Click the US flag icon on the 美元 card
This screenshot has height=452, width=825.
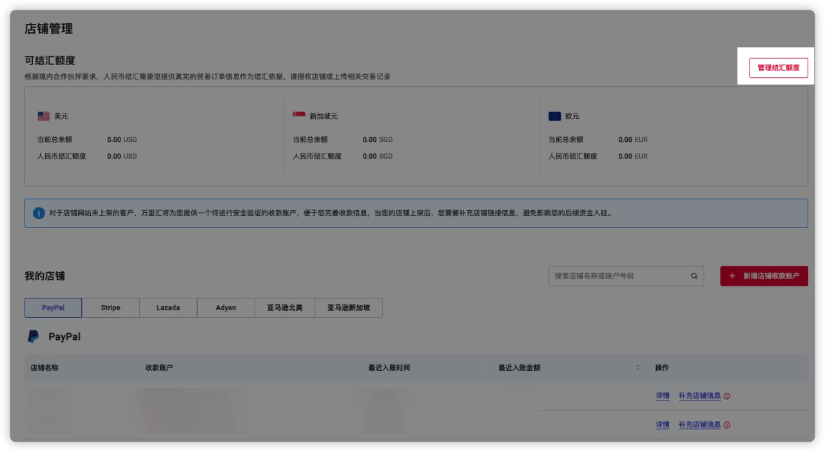pos(43,116)
